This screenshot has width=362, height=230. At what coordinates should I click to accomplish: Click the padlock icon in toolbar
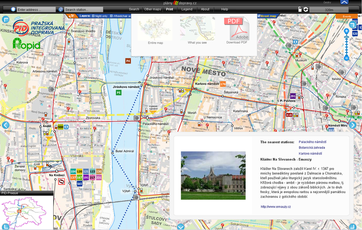[300, 9]
